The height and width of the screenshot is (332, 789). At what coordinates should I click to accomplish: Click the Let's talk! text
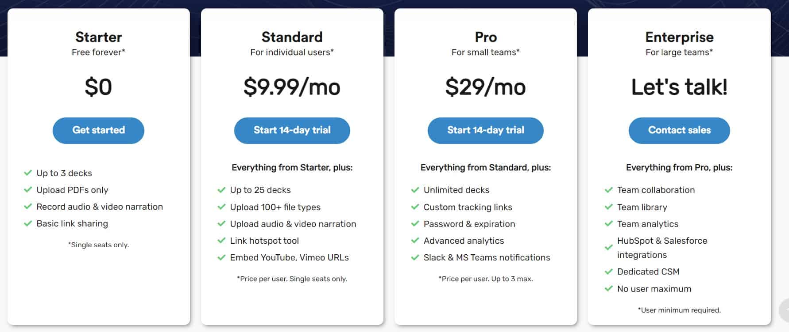(679, 87)
